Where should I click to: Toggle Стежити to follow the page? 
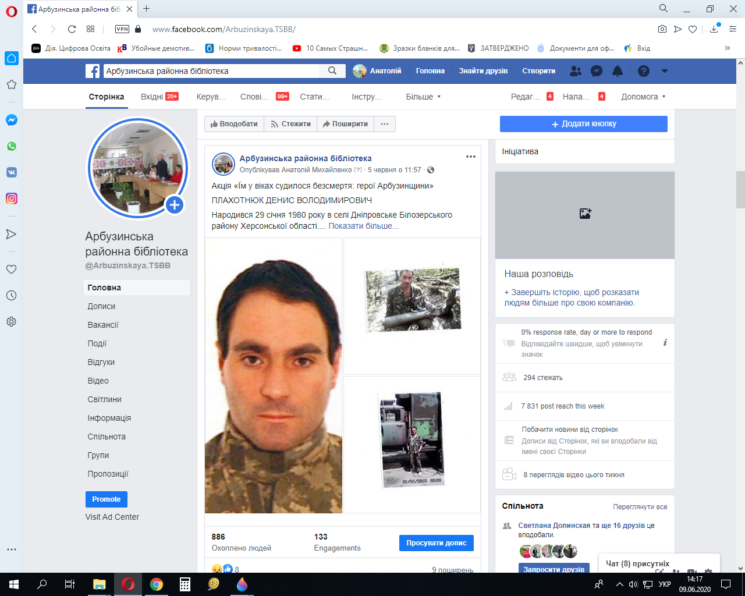[290, 124]
